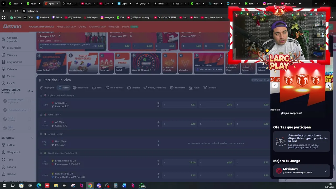Image resolution: width=336 pixels, height=189 pixels.
Task: Tick the NBA EE. UU. checkbox
Action: click(x=29, y=128)
